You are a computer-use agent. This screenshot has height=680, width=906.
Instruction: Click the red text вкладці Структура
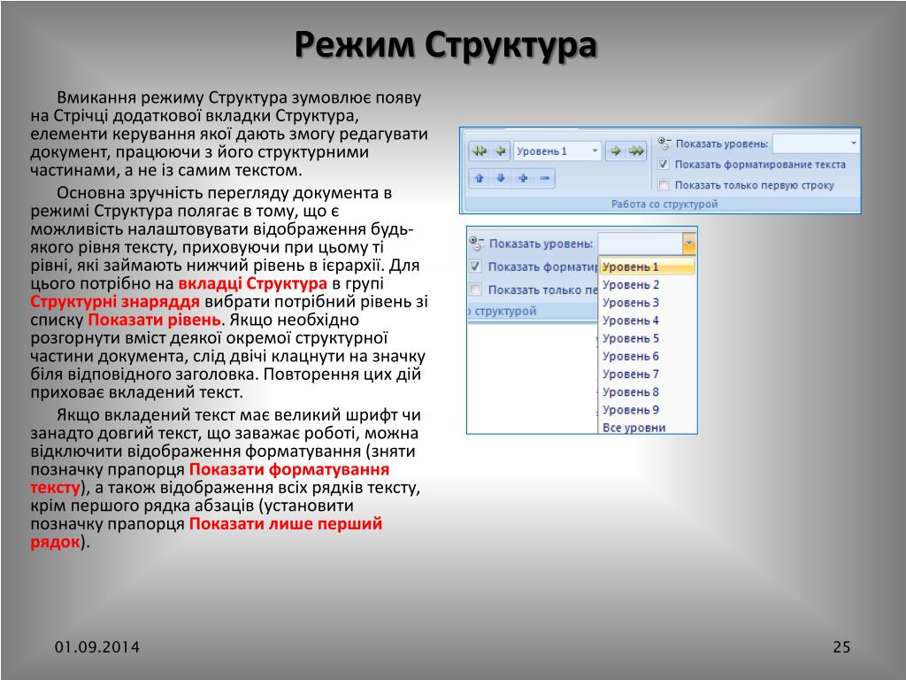(x=252, y=283)
